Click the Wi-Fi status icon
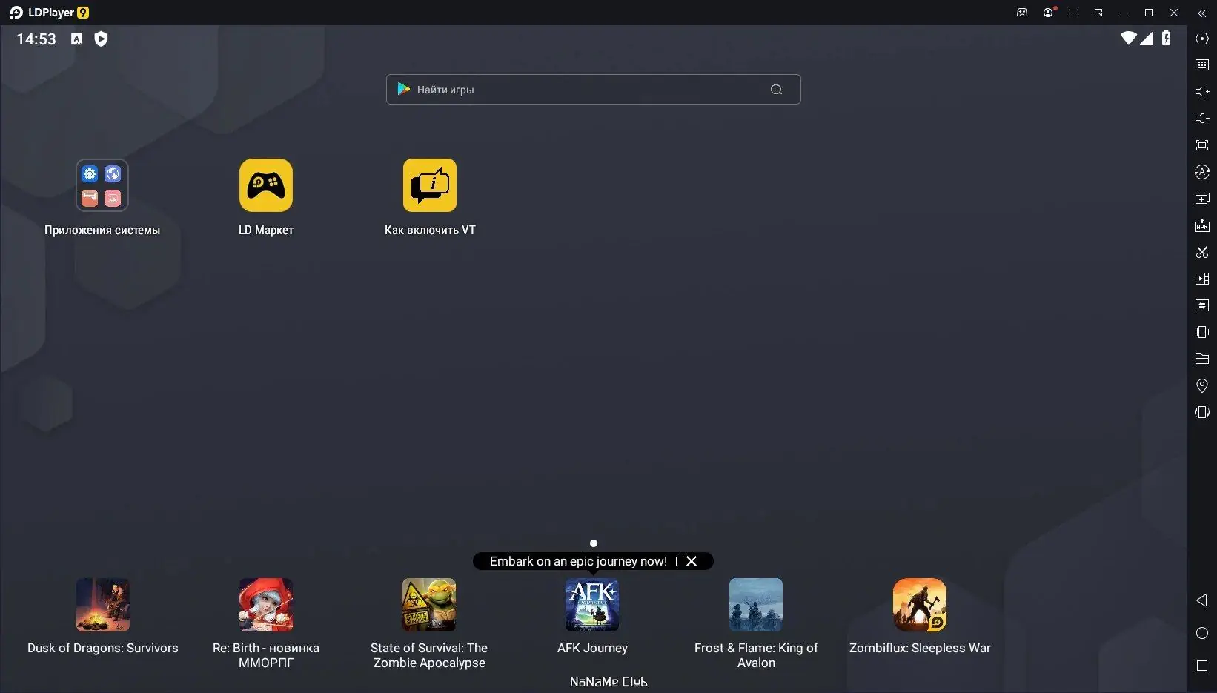The width and height of the screenshot is (1217, 693). pyautogui.click(x=1128, y=39)
